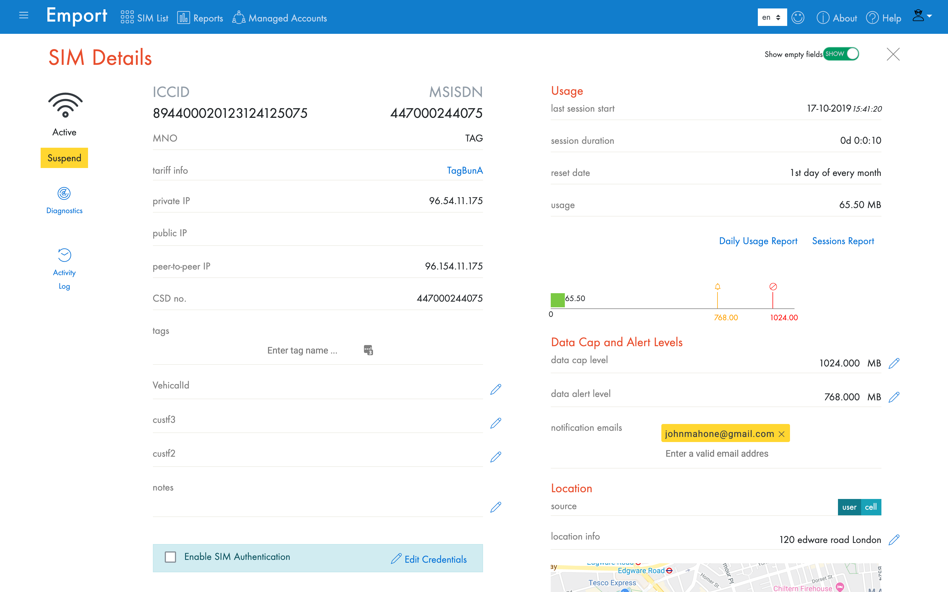Open the en language dropdown
The height and width of the screenshot is (592, 948).
(772, 17)
